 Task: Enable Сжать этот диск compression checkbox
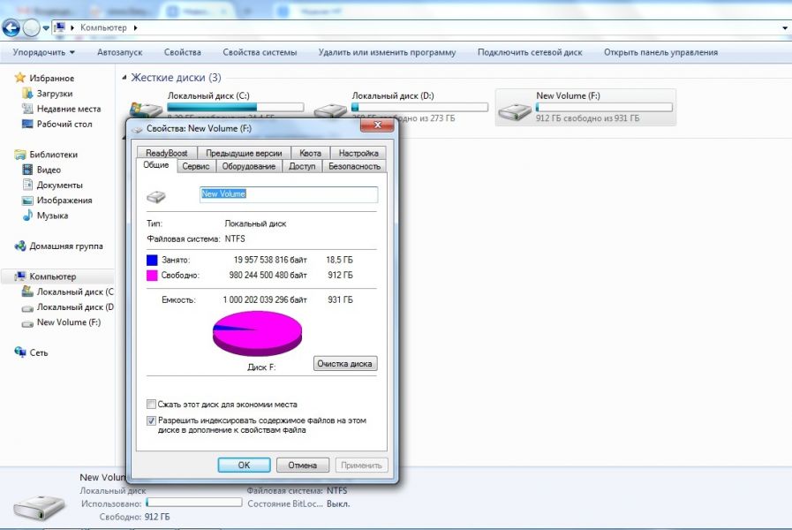[152, 404]
